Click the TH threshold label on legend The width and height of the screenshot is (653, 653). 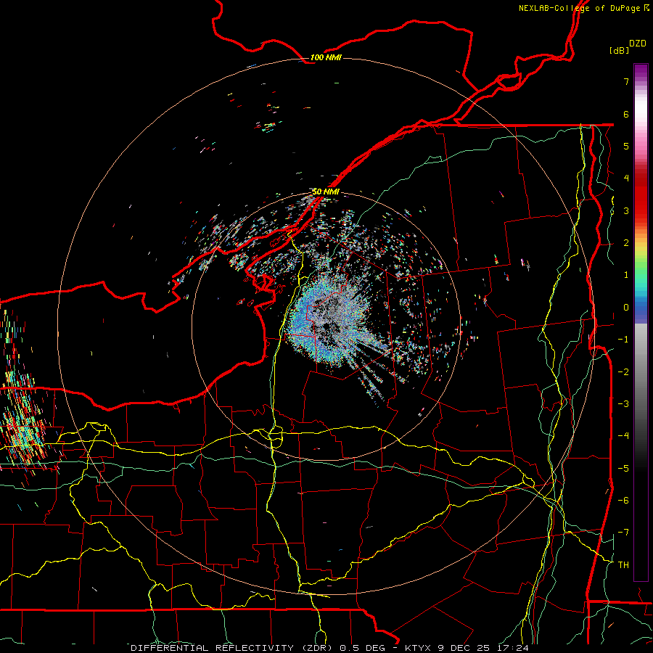click(x=623, y=565)
